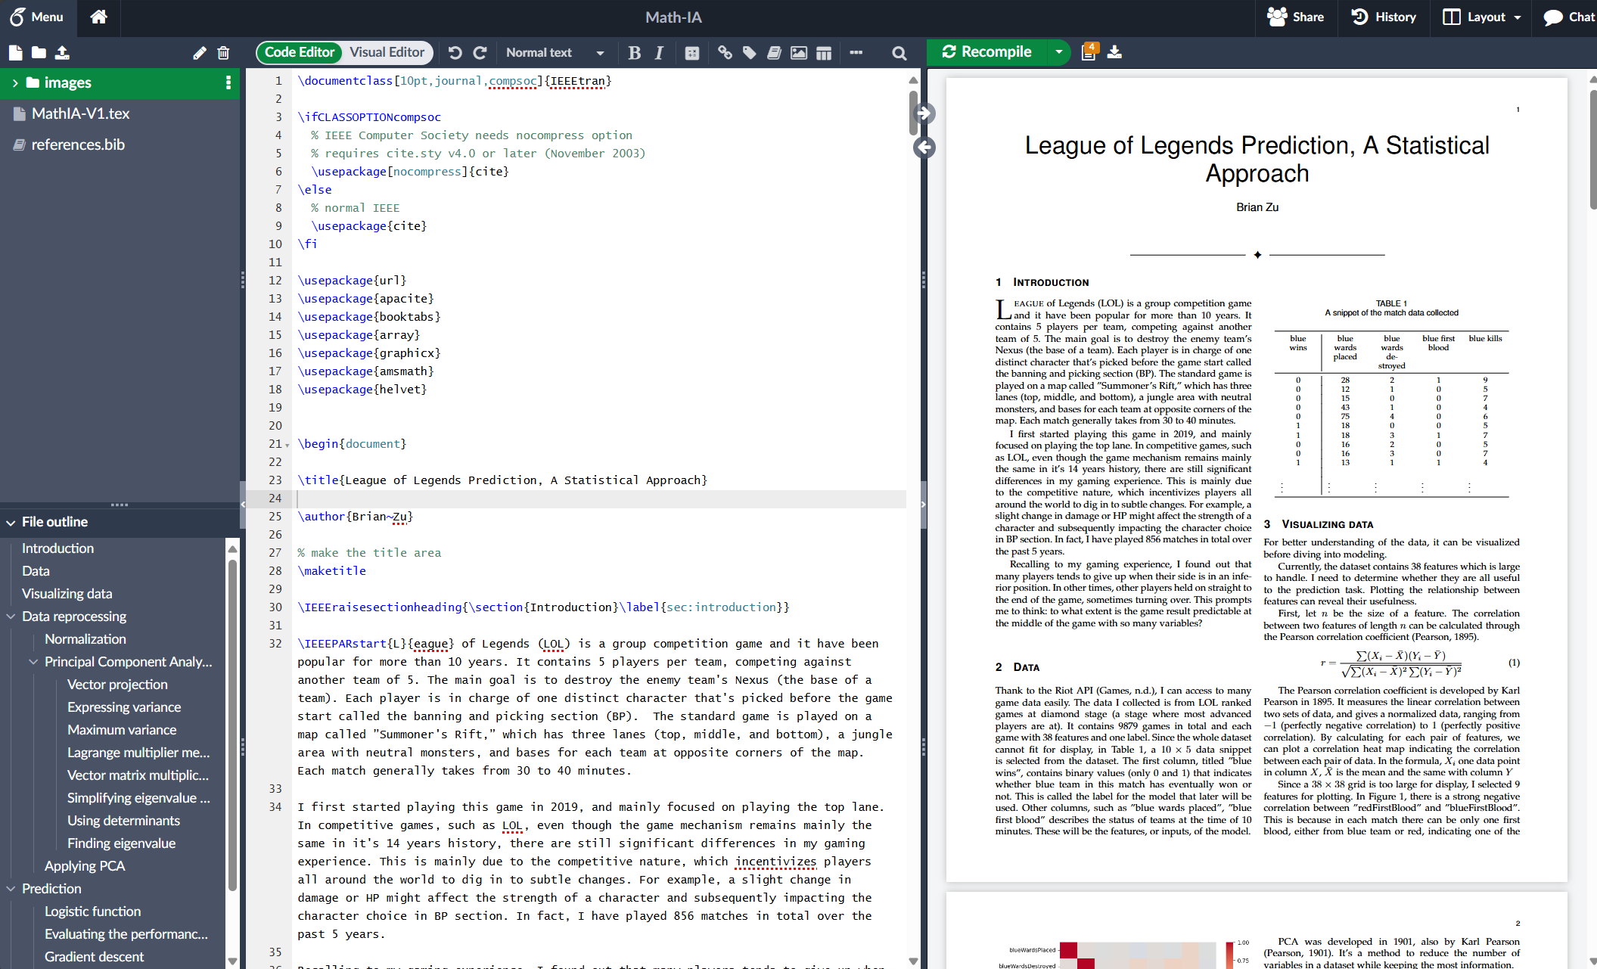Open the Recompile options dropdown arrow

coord(1058,52)
